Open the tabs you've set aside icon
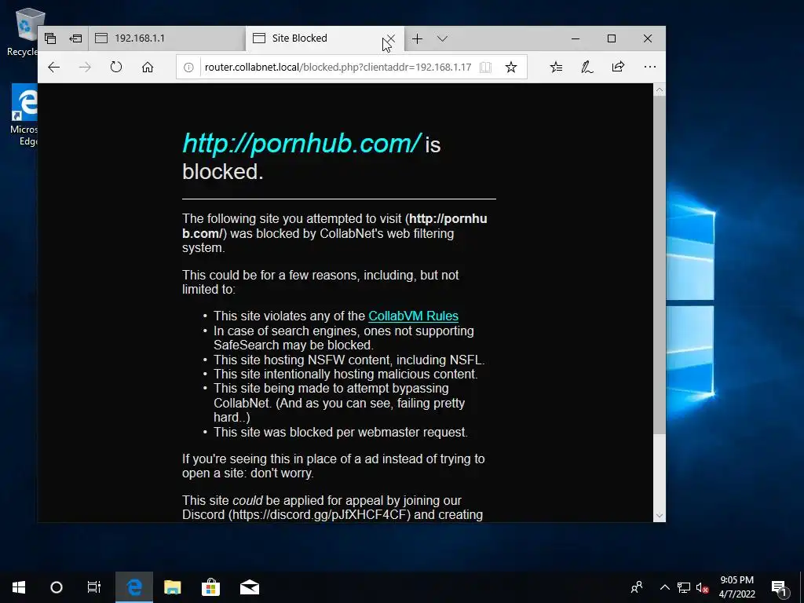 pyautogui.click(x=50, y=38)
